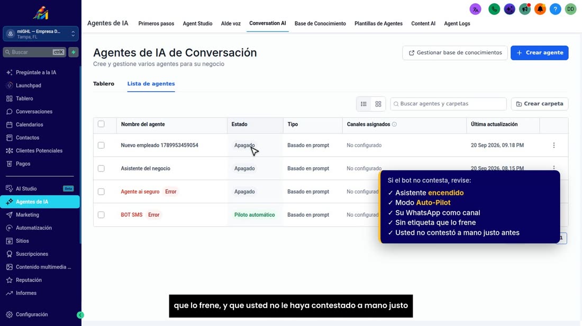This screenshot has height=326, width=582.
Task: Click the Crear agente button
Action: coord(539,53)
